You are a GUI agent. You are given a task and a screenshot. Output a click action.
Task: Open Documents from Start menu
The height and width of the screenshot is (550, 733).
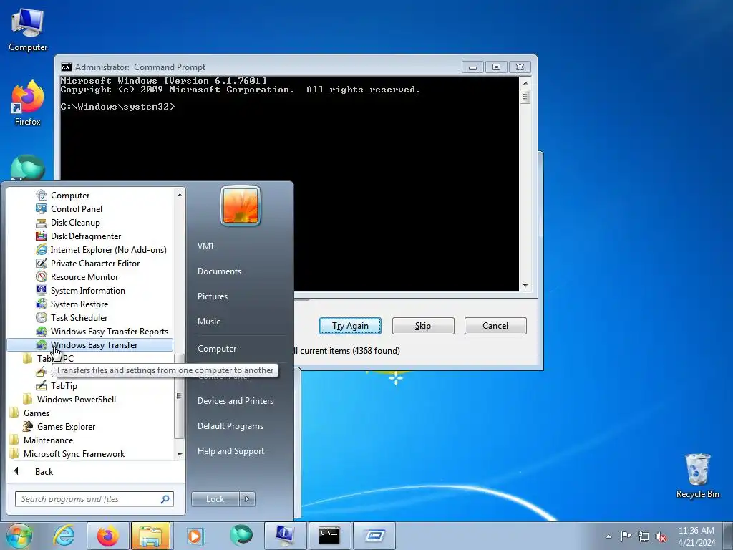coord(219,271)
